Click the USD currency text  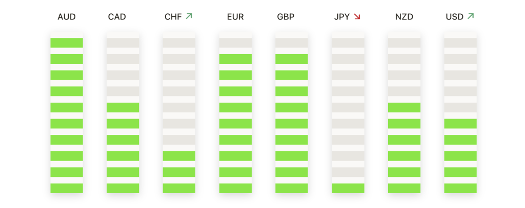tap(455, 17)
